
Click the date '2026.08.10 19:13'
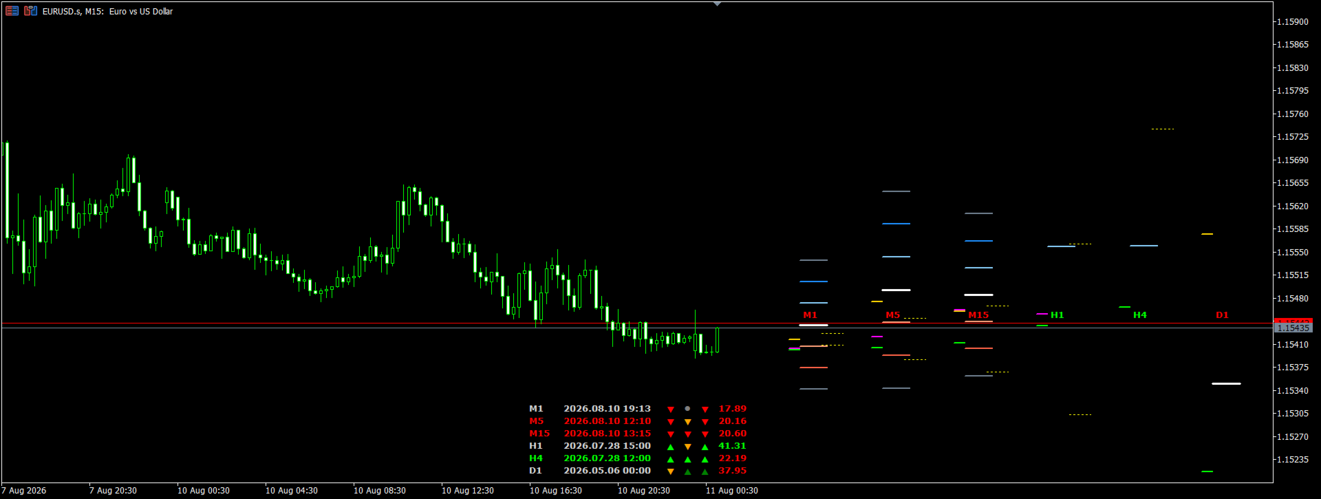[x=607, y=409]
